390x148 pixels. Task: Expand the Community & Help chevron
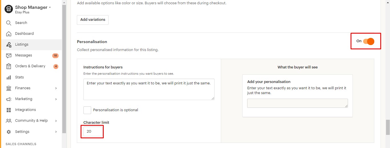click(56, 121)
